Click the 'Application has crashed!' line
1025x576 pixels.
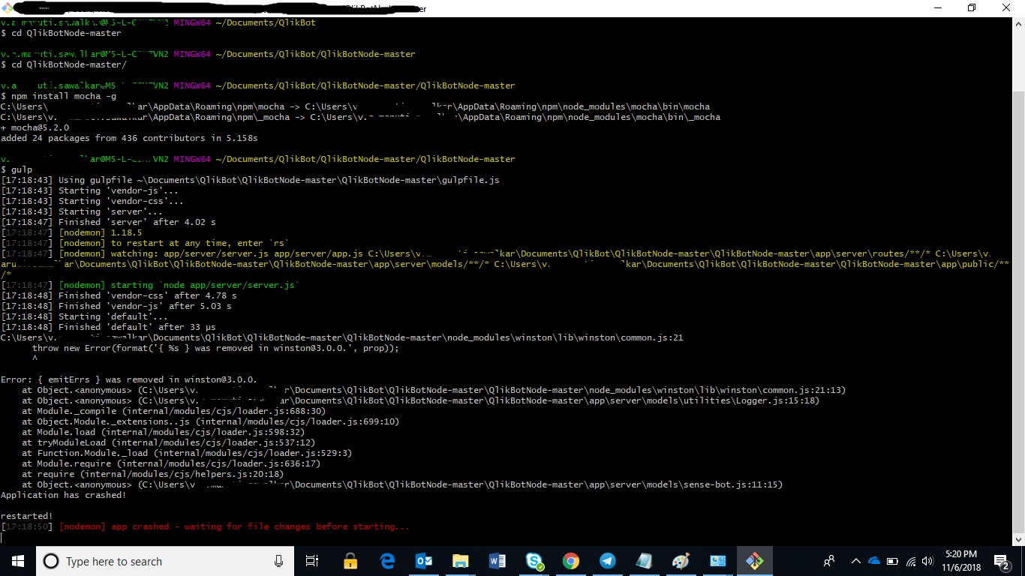[64, 495]
